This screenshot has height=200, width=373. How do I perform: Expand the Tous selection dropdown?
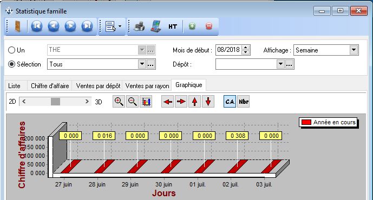(x=142, y=64)
